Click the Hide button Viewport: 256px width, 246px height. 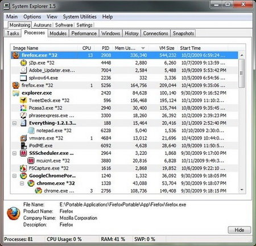click(240, 230)
